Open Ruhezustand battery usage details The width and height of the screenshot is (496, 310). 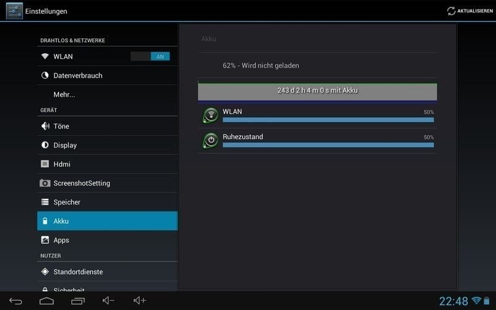point(317,141)
